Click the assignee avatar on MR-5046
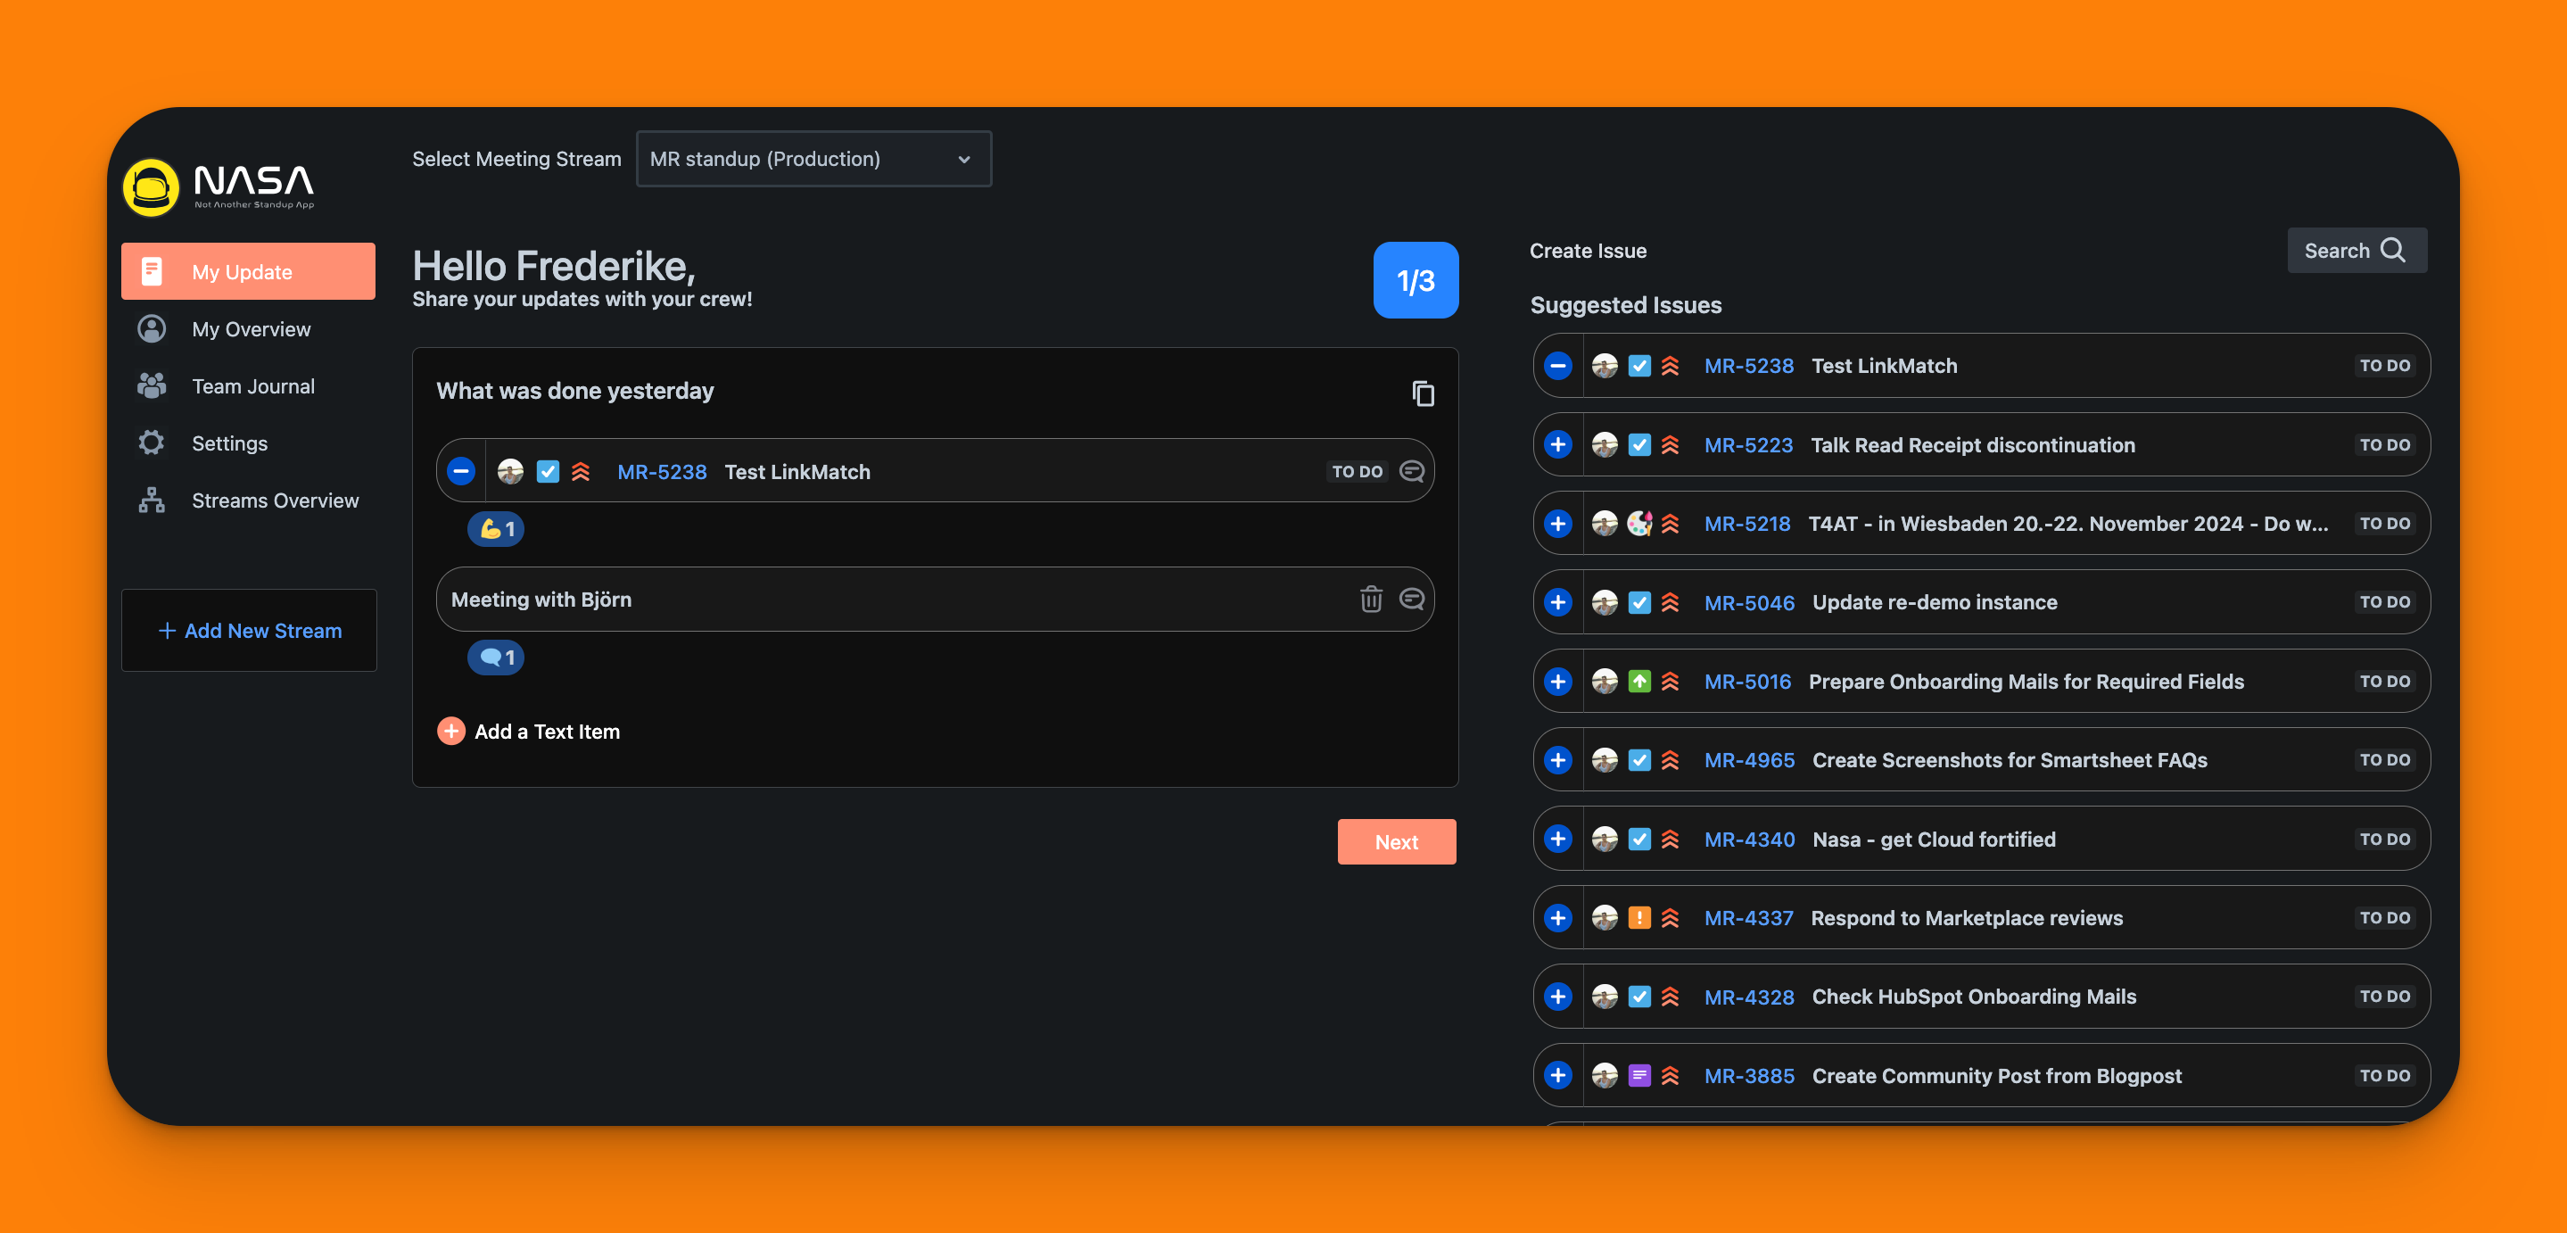This screenshot has width=2567, height=1233. 1605,602
